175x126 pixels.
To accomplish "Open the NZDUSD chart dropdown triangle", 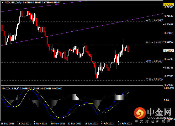I will tap(2, 3).
